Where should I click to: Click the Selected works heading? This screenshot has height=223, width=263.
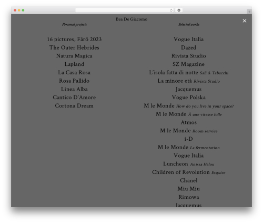[189, 24]
